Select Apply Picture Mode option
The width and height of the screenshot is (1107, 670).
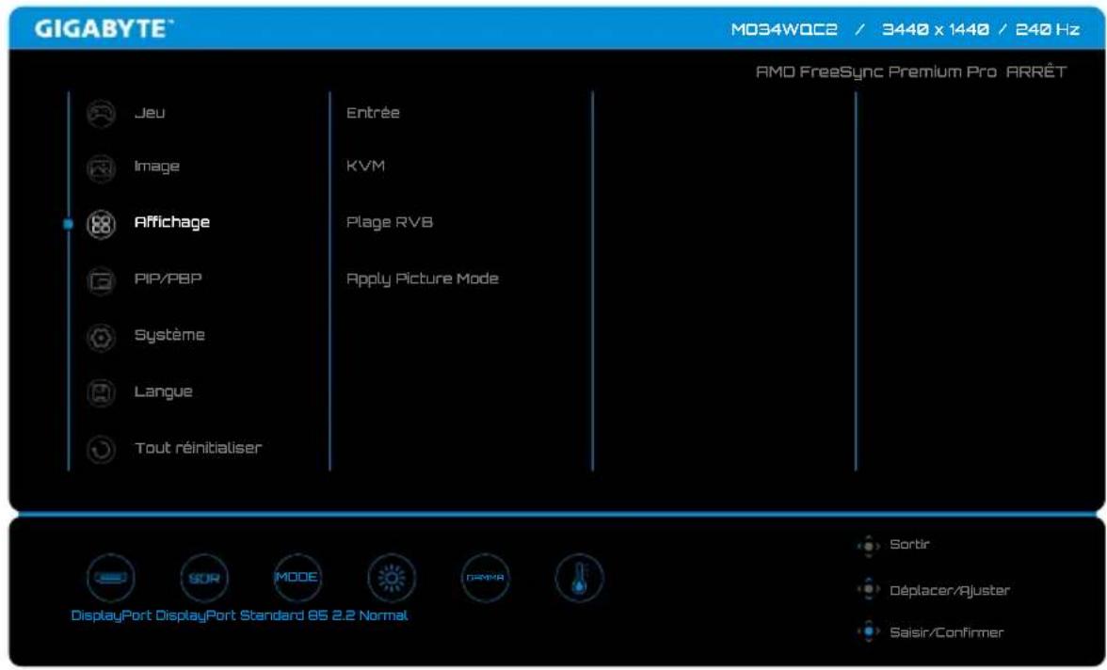pyautogui.click(x=422, y=279)
